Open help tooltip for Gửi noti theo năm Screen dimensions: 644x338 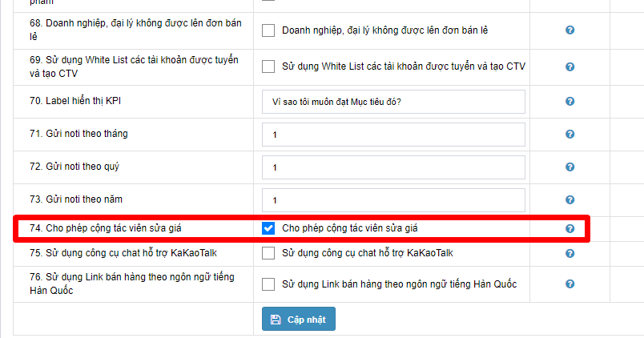tap(570, 200)
